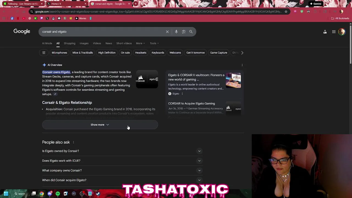
Task: Select the Shopping search tab
Action: (x=70, y=43)
